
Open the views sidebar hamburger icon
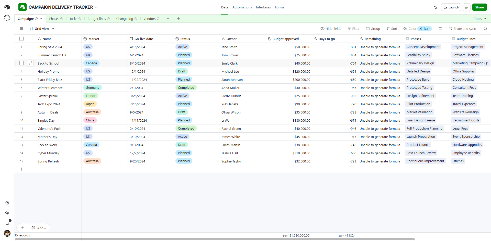[x=21, y=29]
